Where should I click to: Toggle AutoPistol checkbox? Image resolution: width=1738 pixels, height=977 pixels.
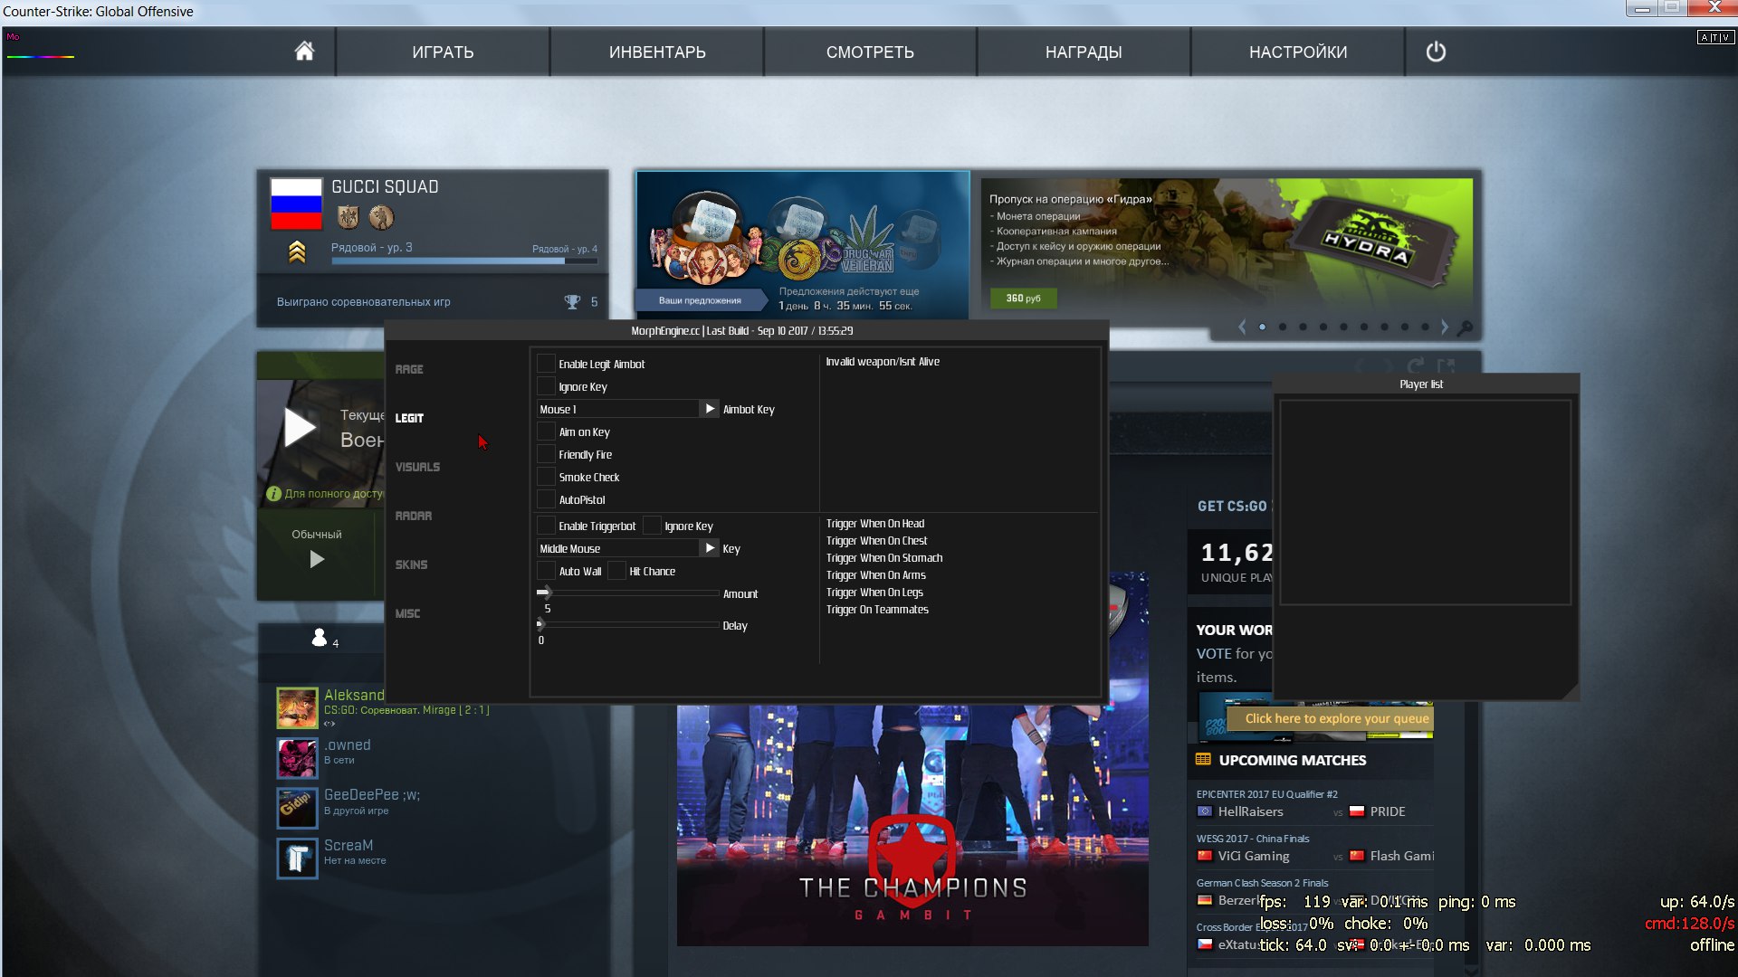click(546, 499)
